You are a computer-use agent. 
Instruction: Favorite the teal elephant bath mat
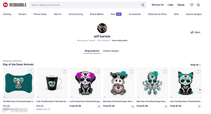pos(31,71)
